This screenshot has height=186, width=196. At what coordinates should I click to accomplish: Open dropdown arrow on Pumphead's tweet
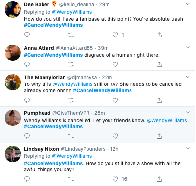click(188, 112)
